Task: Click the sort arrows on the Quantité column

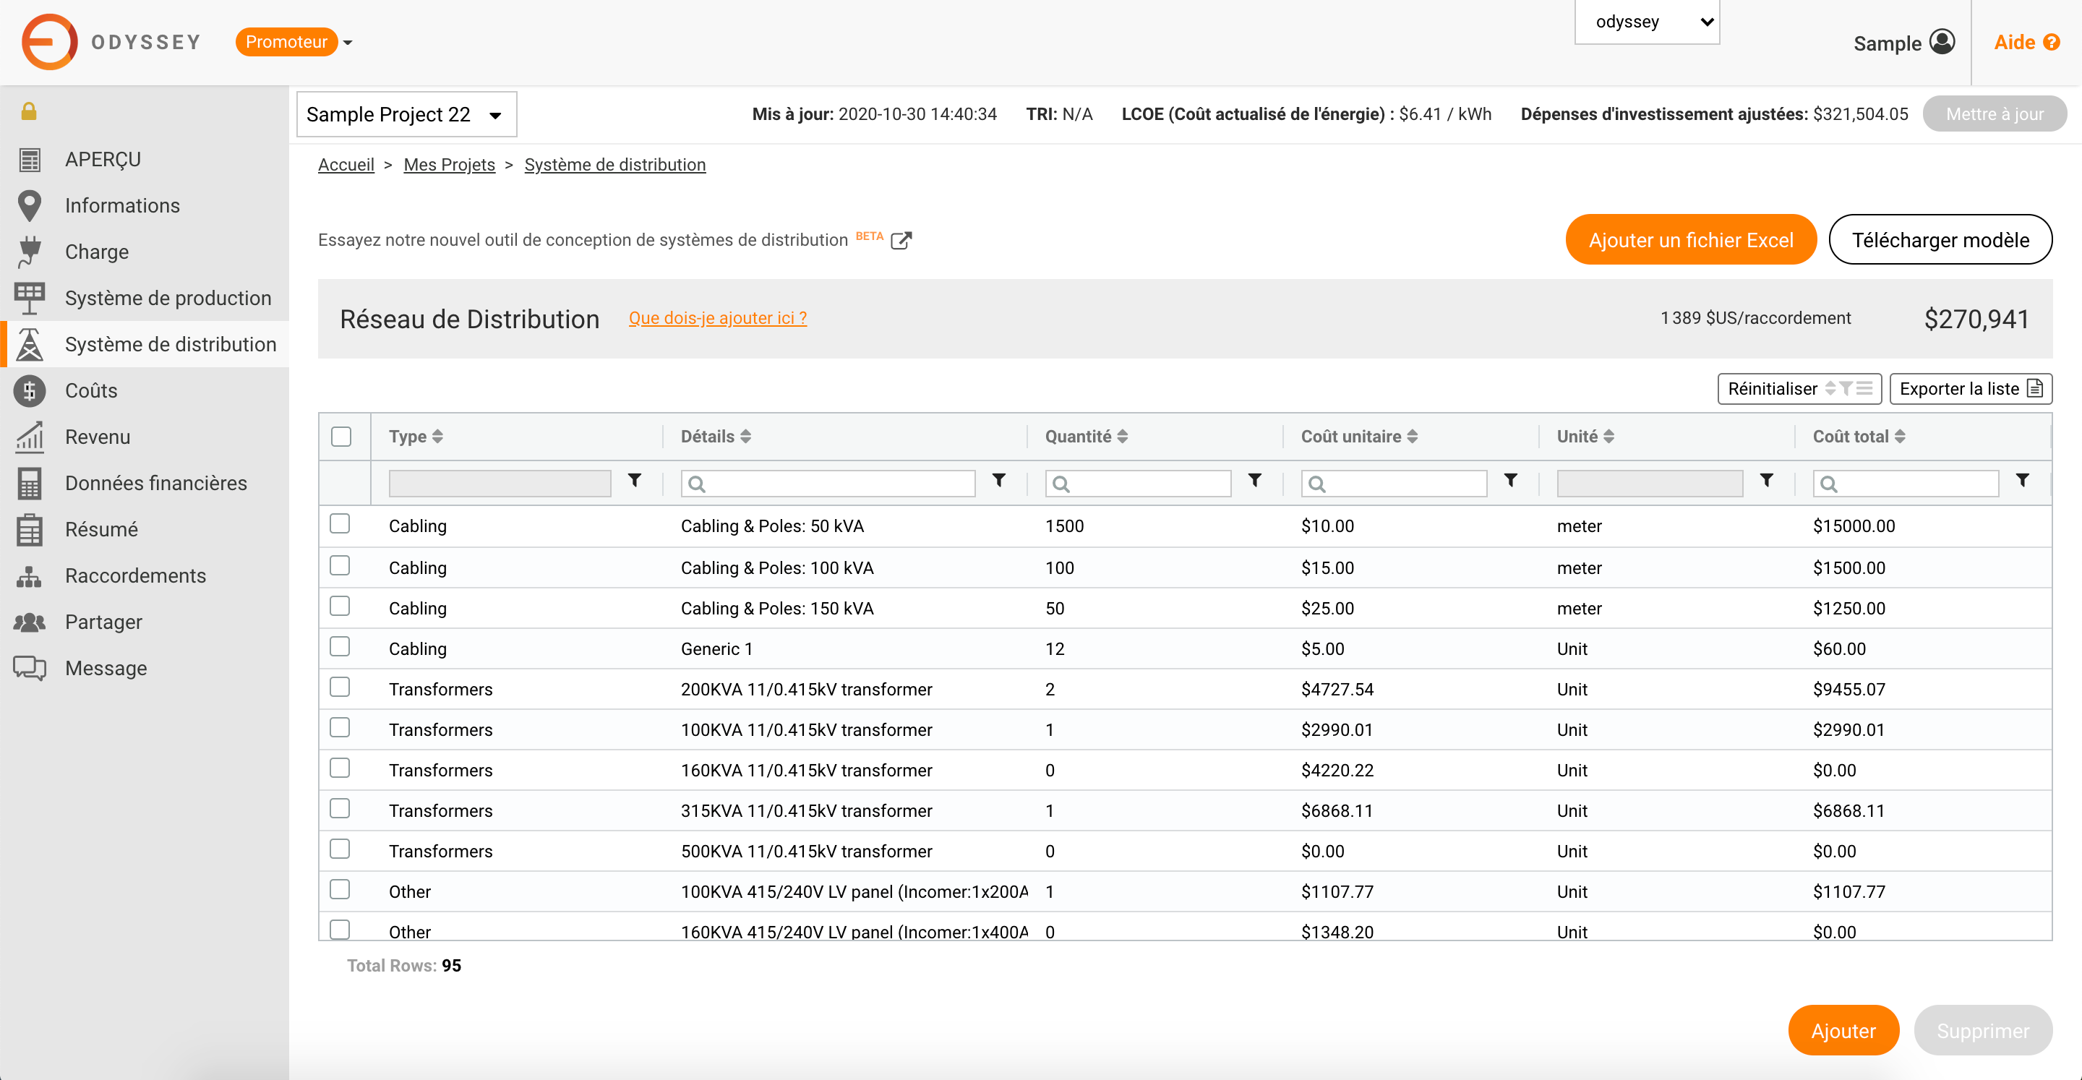Action: (1123, 437)
